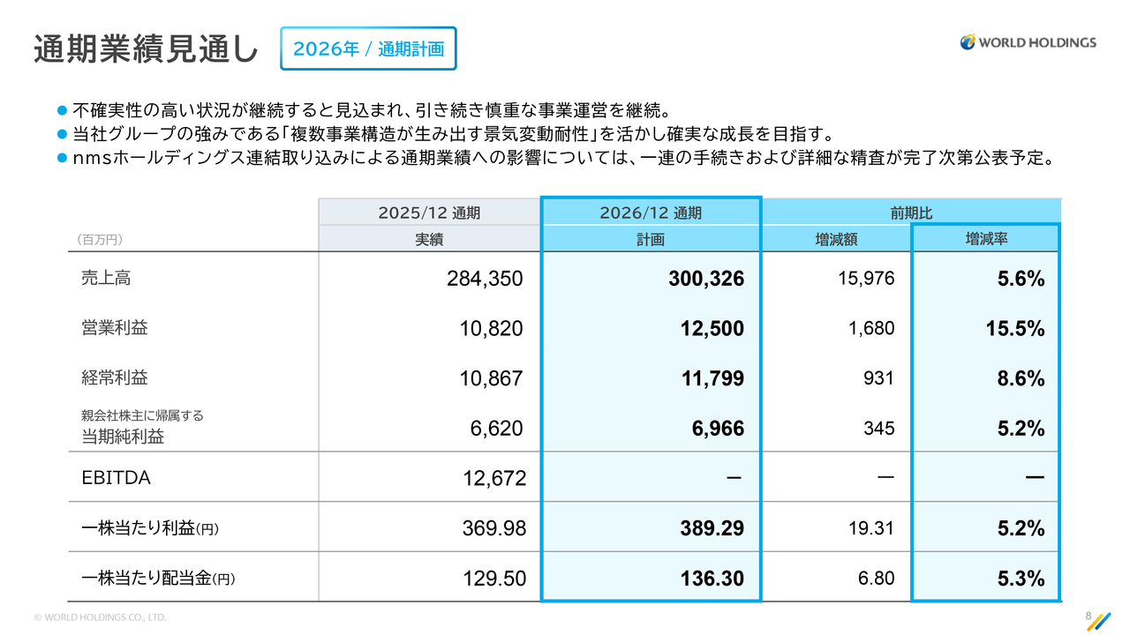The image size is (1130, 635).
Task: Click the EBITDA dash in 増減率 column
Action: (x=1036, y=478)
